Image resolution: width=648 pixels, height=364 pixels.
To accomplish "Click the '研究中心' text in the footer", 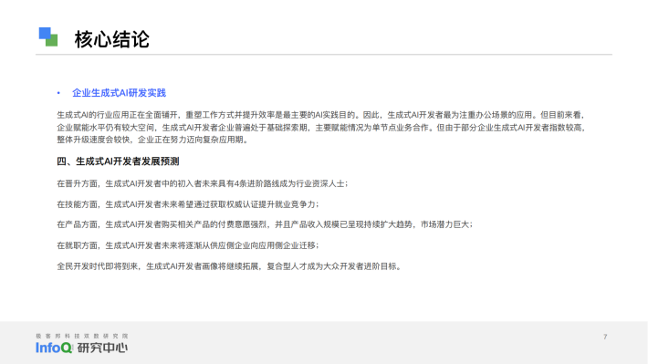I will click(x=102, y=348).
